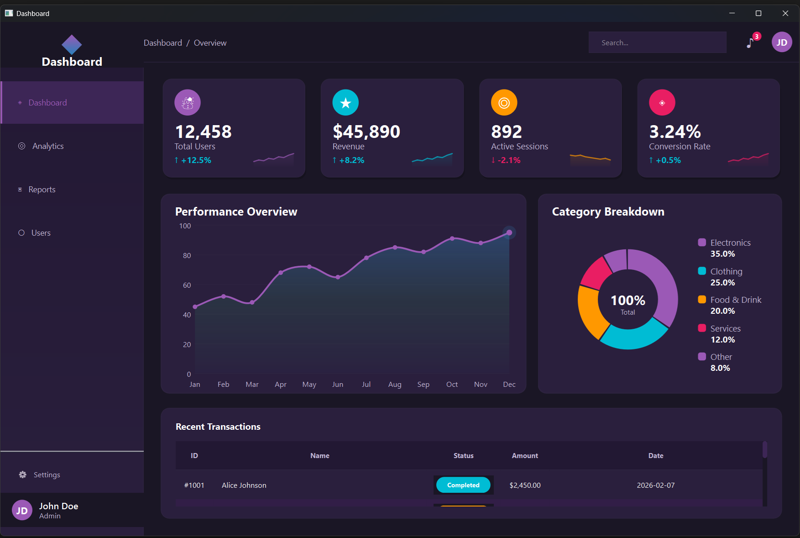Click the diamond logo above Dashboard
Viewport: 800px width, 538px height.
pos(72,45)
